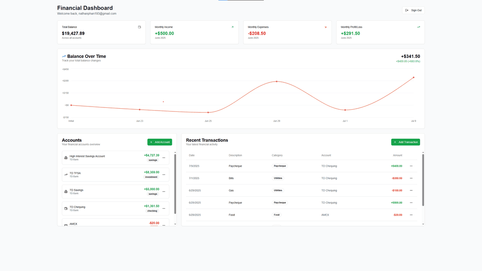Open the options menu for TD TFSA account

(x=164, y=174)
